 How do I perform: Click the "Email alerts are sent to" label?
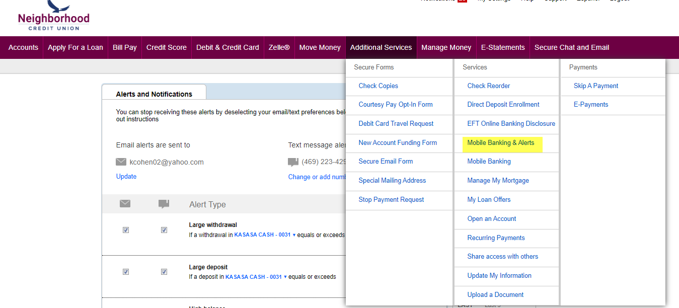(153, 145)
